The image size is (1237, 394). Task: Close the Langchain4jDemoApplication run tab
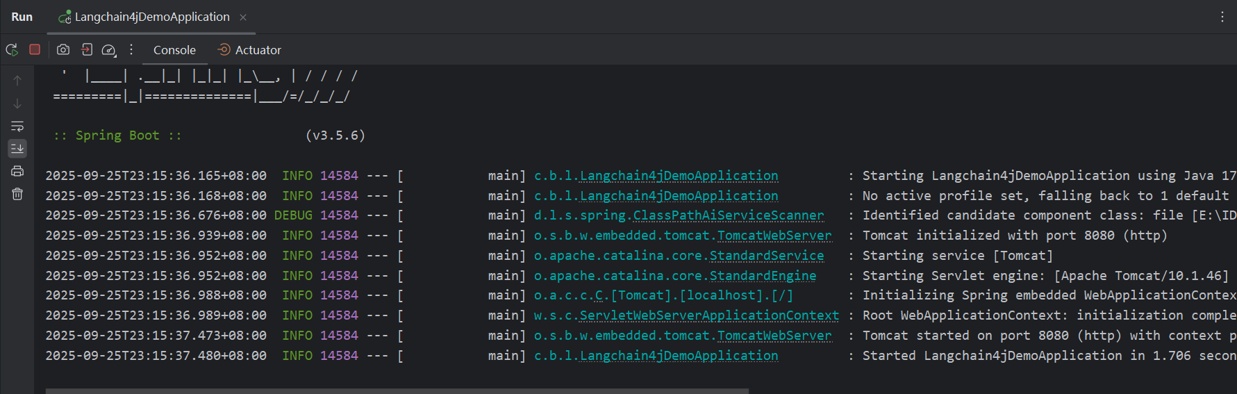[x=243, y=17]
